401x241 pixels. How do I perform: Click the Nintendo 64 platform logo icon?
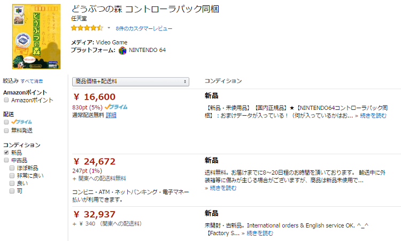point(122,50)
